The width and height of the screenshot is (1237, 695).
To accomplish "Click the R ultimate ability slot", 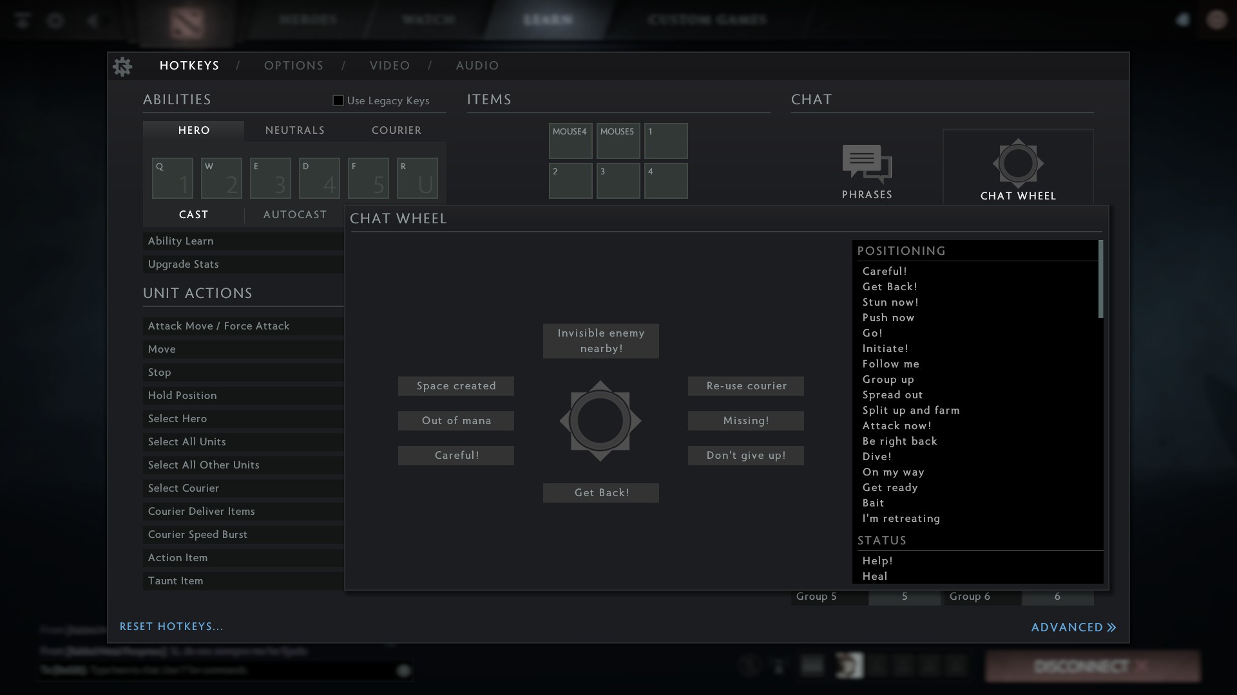I will tap(417, 178).
